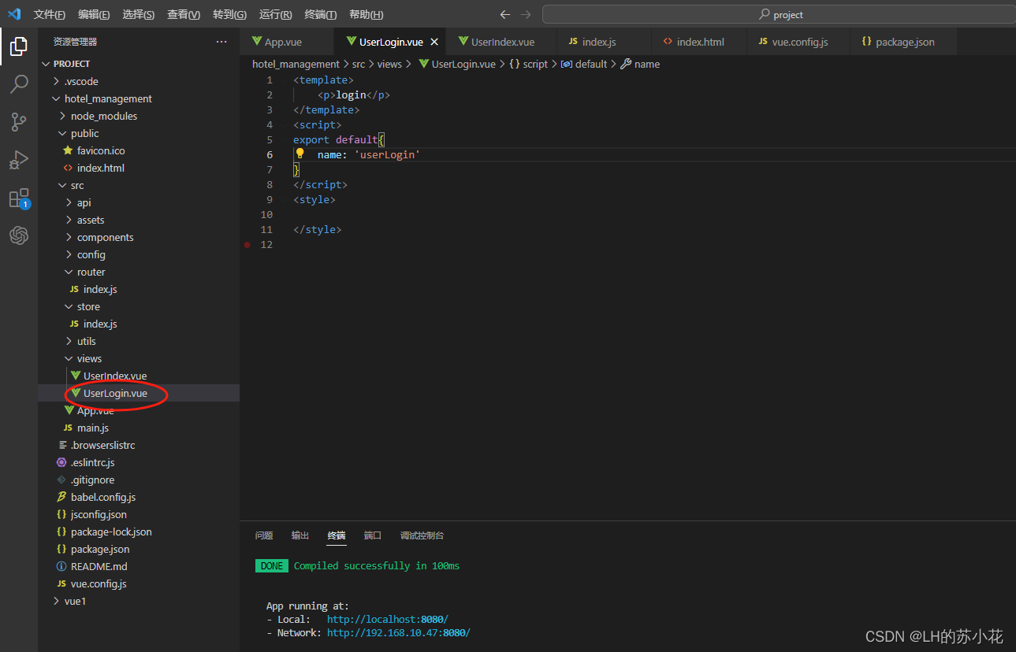Open the Extensions view icon

click(x=19, y=198)
